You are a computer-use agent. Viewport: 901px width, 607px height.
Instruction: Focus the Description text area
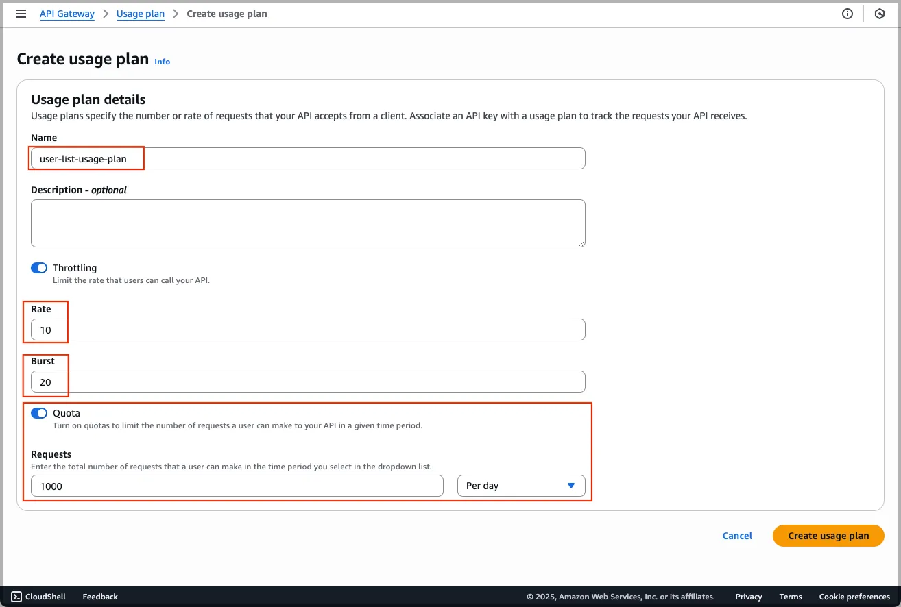click(308, 223)
